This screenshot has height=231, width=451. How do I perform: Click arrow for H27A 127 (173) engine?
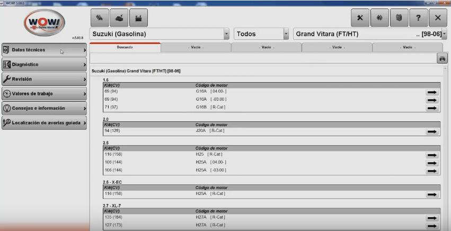tap(432, 226)
